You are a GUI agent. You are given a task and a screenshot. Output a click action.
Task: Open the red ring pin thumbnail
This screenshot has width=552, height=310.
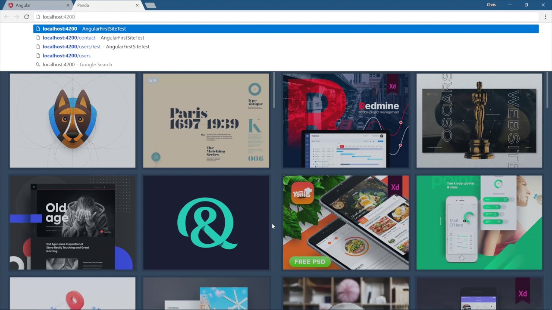coord(72,294)
